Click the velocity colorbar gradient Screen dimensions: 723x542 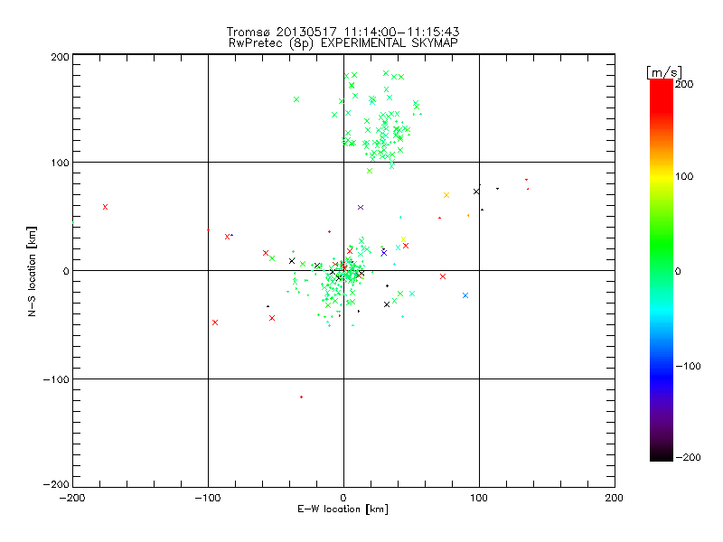662,270
